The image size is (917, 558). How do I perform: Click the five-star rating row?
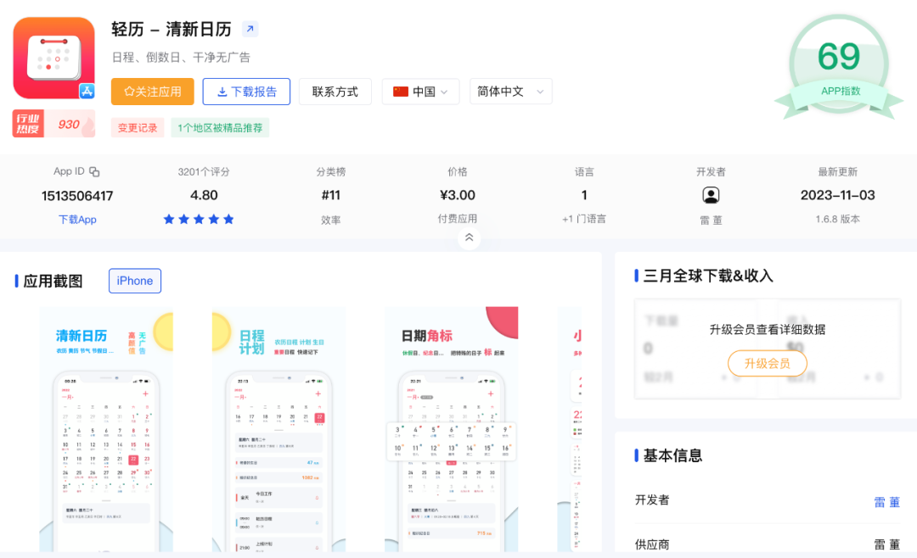[x=199, y=219]
